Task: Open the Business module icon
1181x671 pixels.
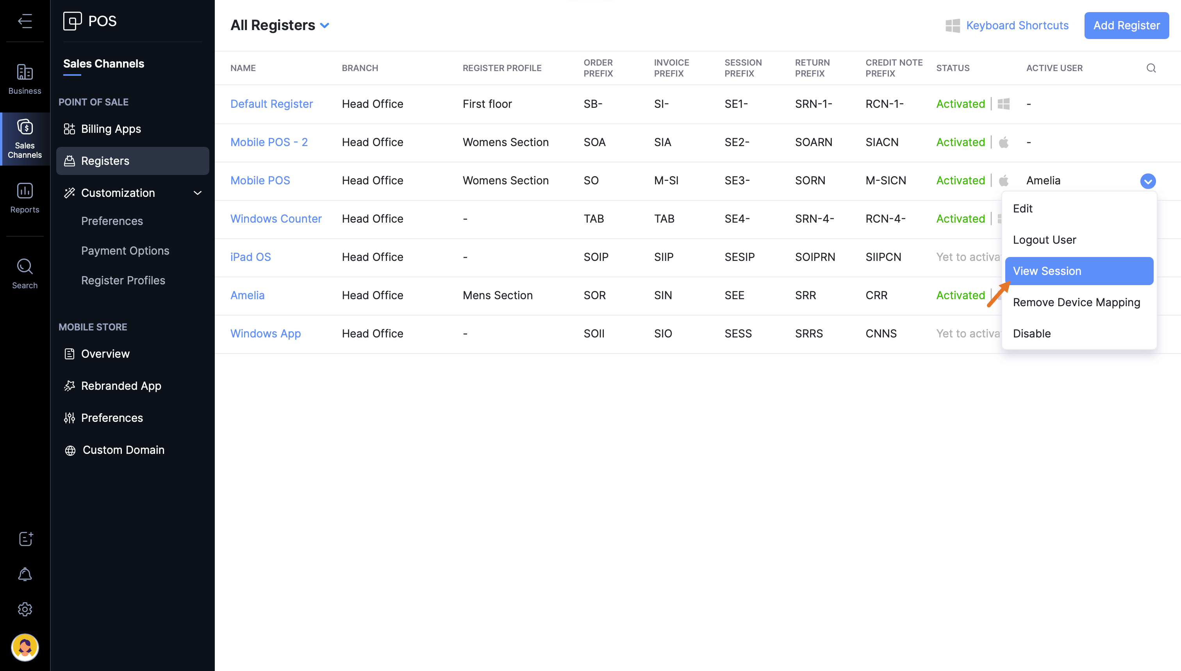Action: pyautogui.click(x=25, y=79)
